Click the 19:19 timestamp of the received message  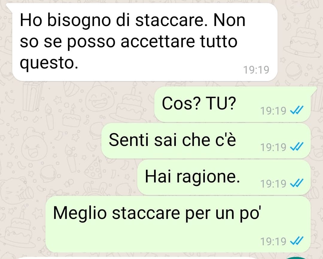(x=256, y=70)
